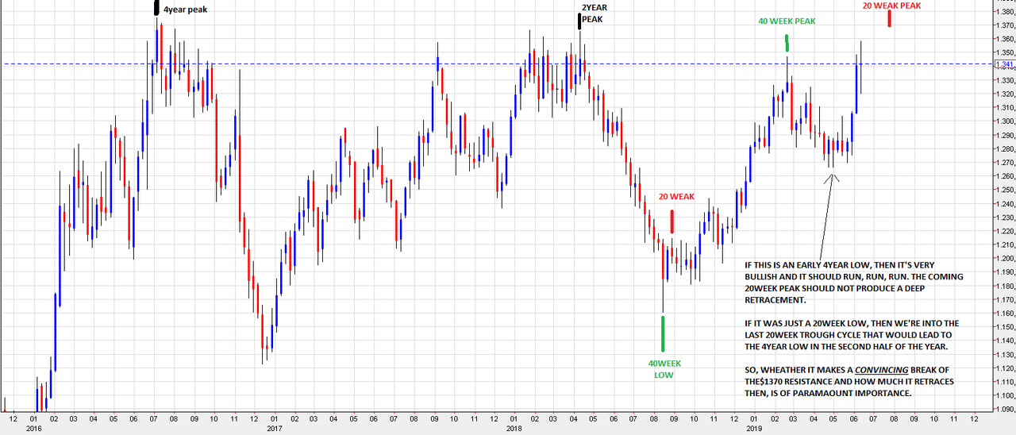
Task: Select the black marker under "2YEAR PEAK"
Action: (580, 21)
